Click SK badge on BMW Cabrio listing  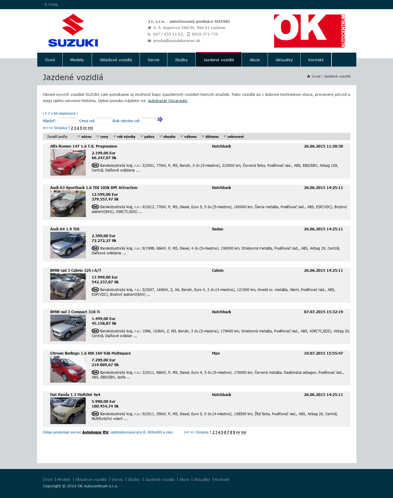click(x=95, y=290)
